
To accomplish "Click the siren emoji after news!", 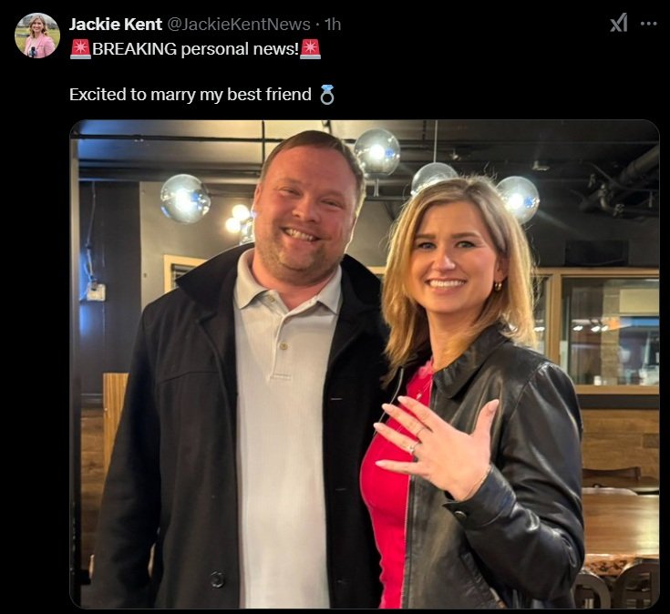I will pos(310,48).
